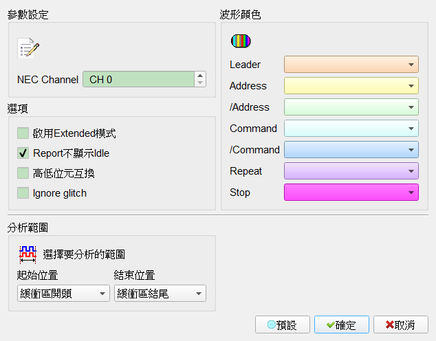Open the Address color dropdown

pyautogui.click(x=351, y=86)
